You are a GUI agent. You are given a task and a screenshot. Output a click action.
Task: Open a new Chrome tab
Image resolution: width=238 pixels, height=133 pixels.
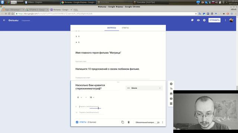(x=76, y=10)
